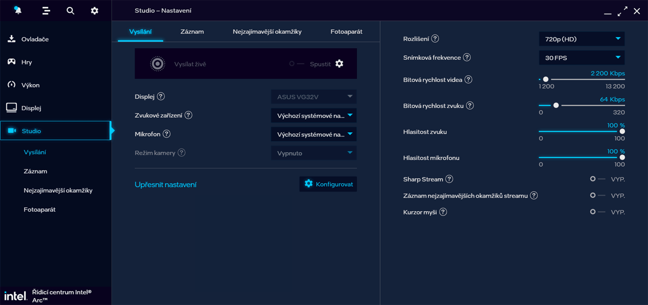Click the search magnifier icon
The width and height of the screenshot is (648, 305).
click(x=70, y=10)
